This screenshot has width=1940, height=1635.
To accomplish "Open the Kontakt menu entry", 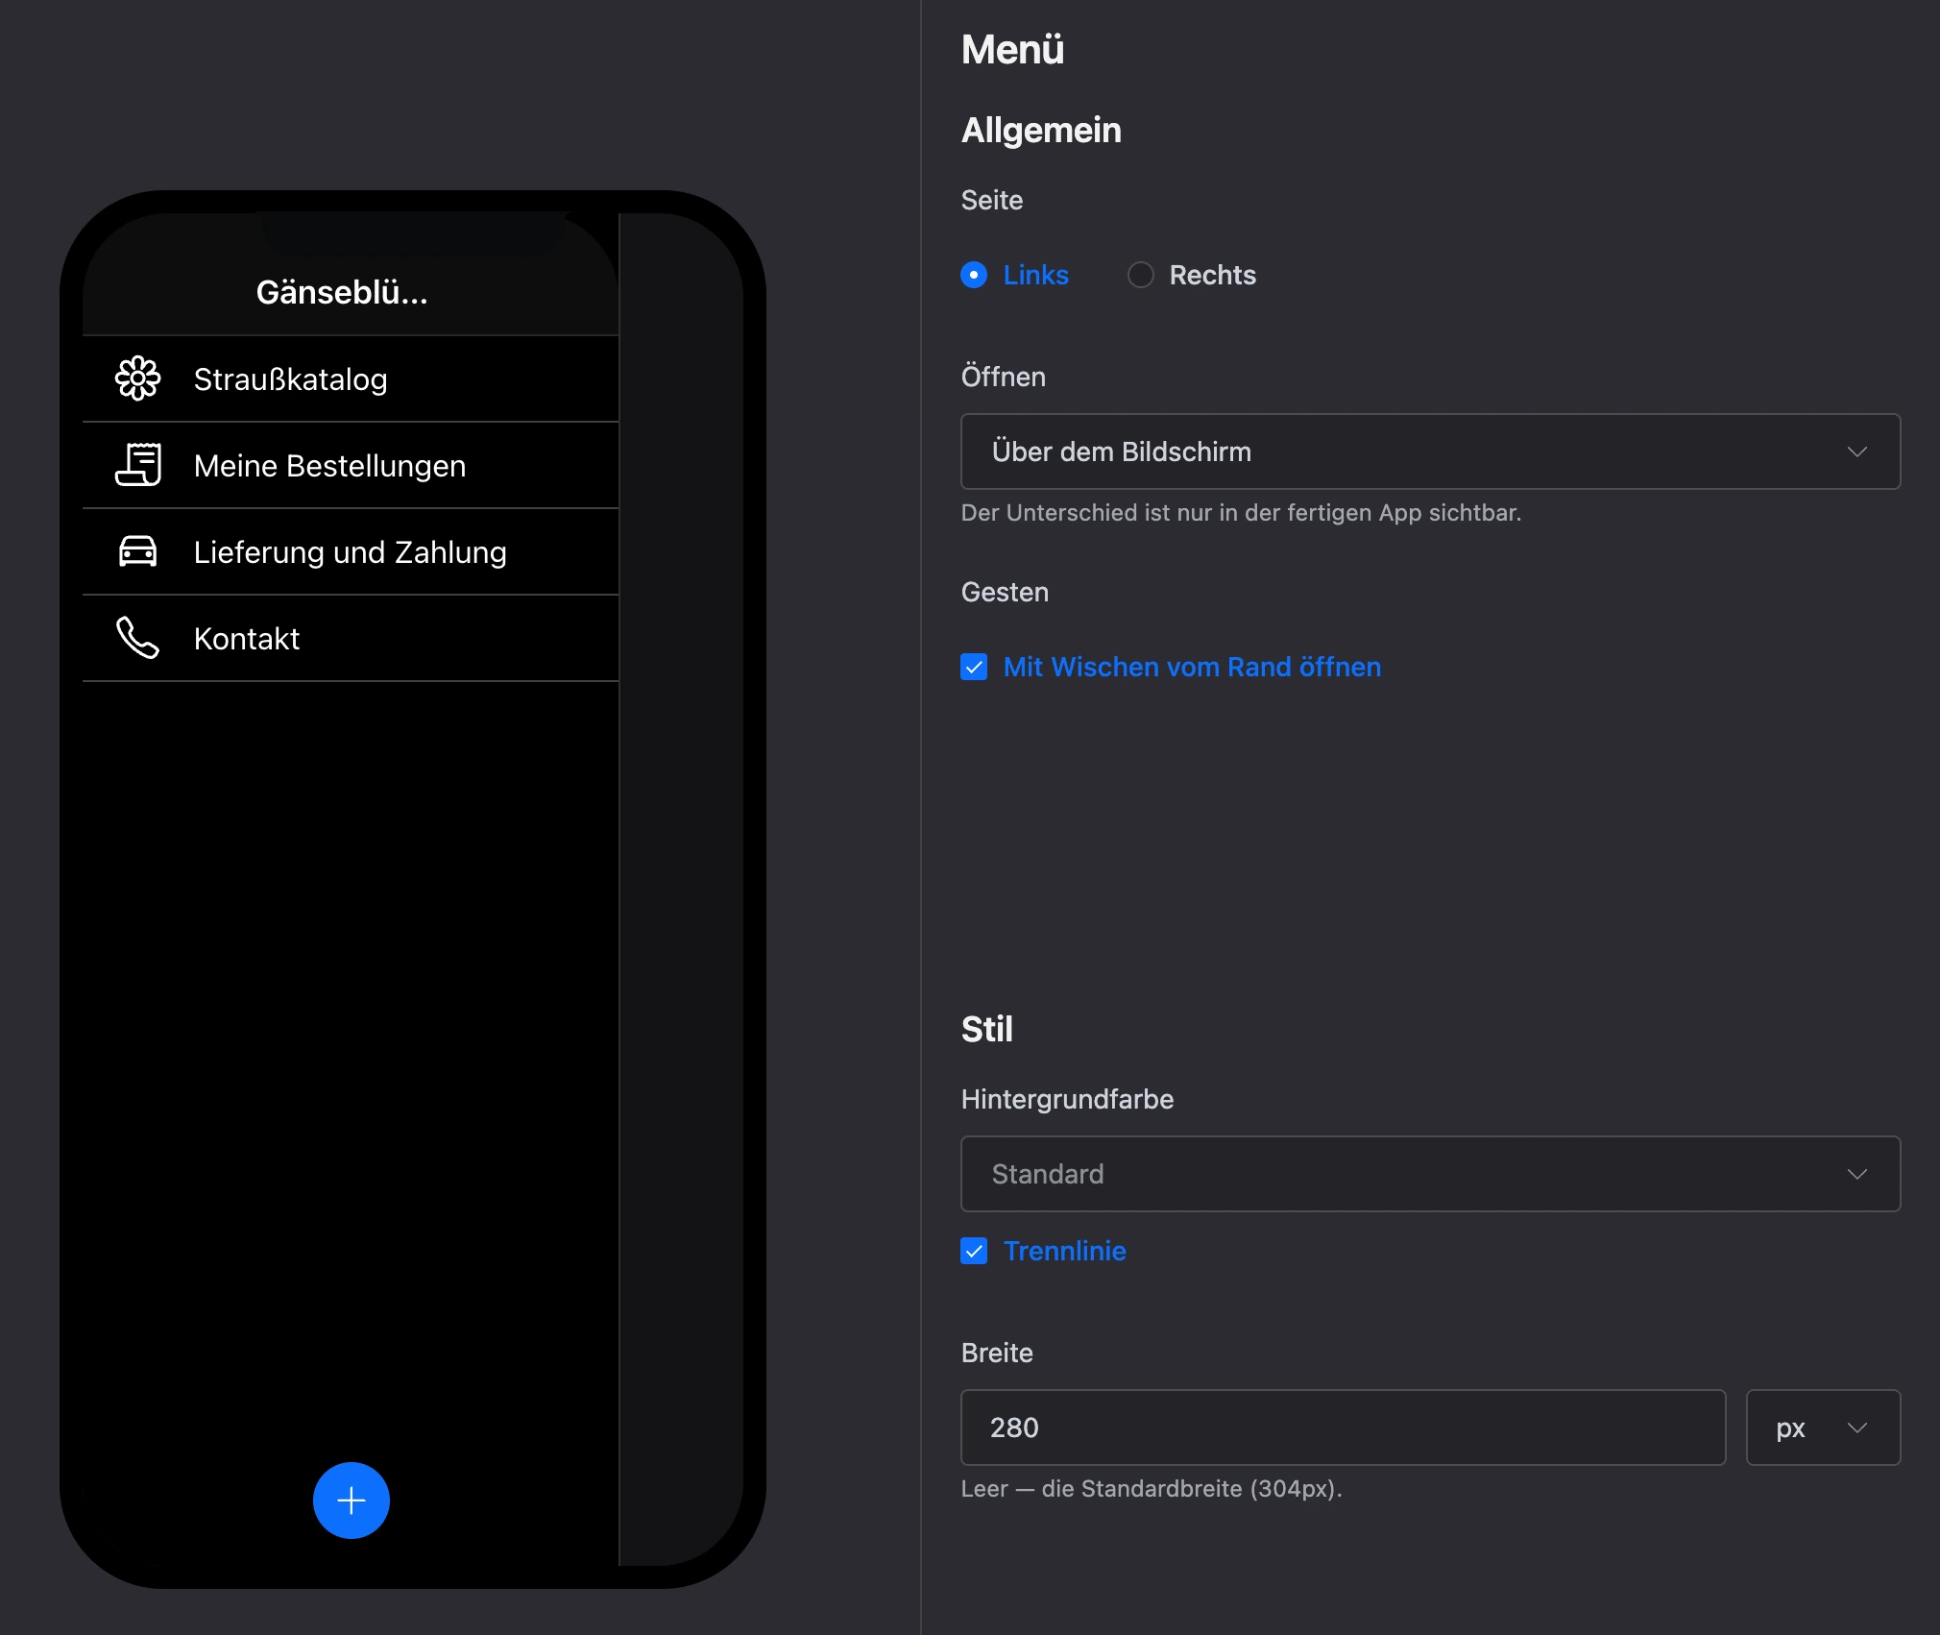I will pyautogui.click(x=351, y=638).
